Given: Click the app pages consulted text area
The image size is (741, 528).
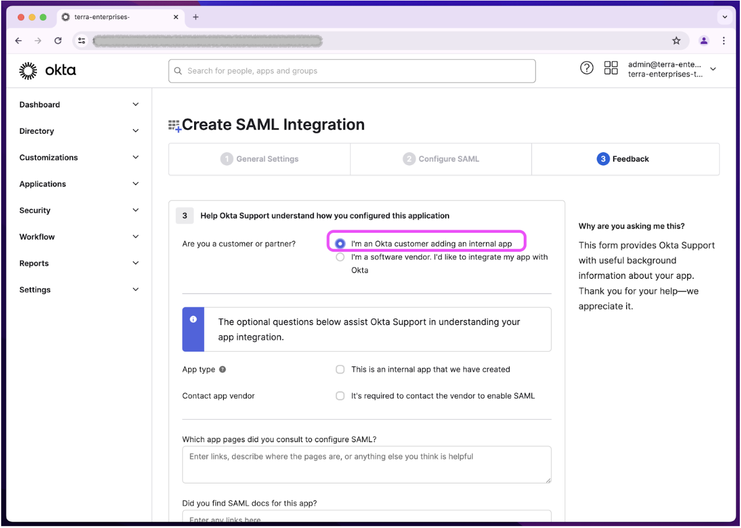Looking at the screenshot, I should [x=367, y=465].
